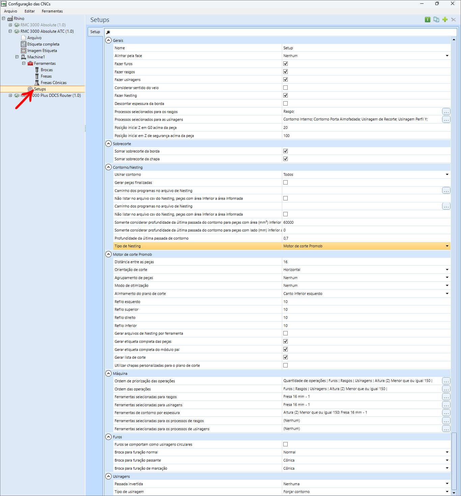Open browse button for Processos selecionados para as usinagens
The width and height of the screenshot is (461, 496).
pos(446,119)
